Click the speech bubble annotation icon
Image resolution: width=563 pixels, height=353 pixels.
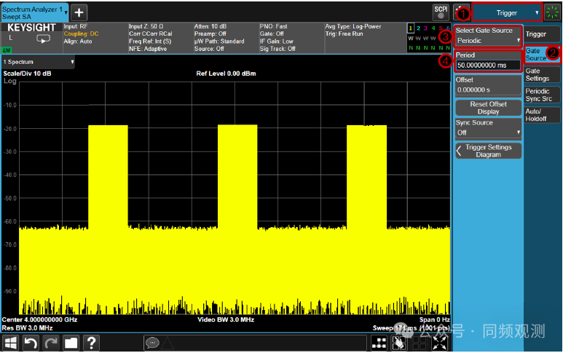pyautogui.click(x=153, y=343)
